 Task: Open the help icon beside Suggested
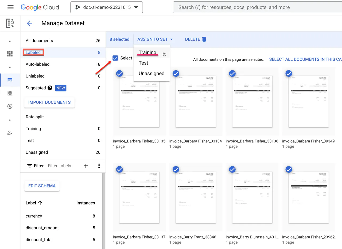[x=50, y=88]
